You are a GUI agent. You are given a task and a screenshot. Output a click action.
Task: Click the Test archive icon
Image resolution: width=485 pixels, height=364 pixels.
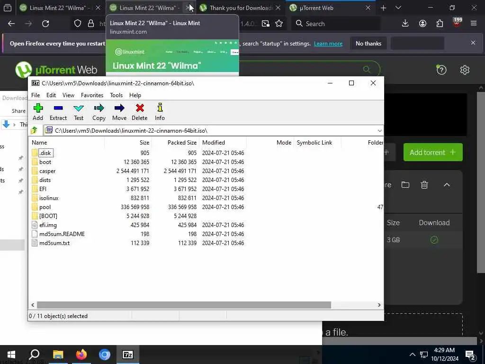(x=79, y=112)
